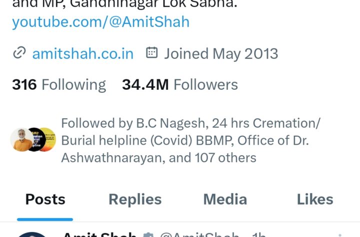This screenshot has height=237, width=360.
Task: Switch to the Likes tab
Action: pyautogui.click(x=315, y=199)
